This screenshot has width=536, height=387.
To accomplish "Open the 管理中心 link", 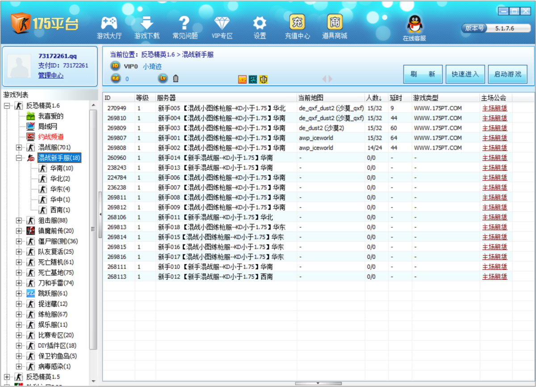I will [50, 75].
